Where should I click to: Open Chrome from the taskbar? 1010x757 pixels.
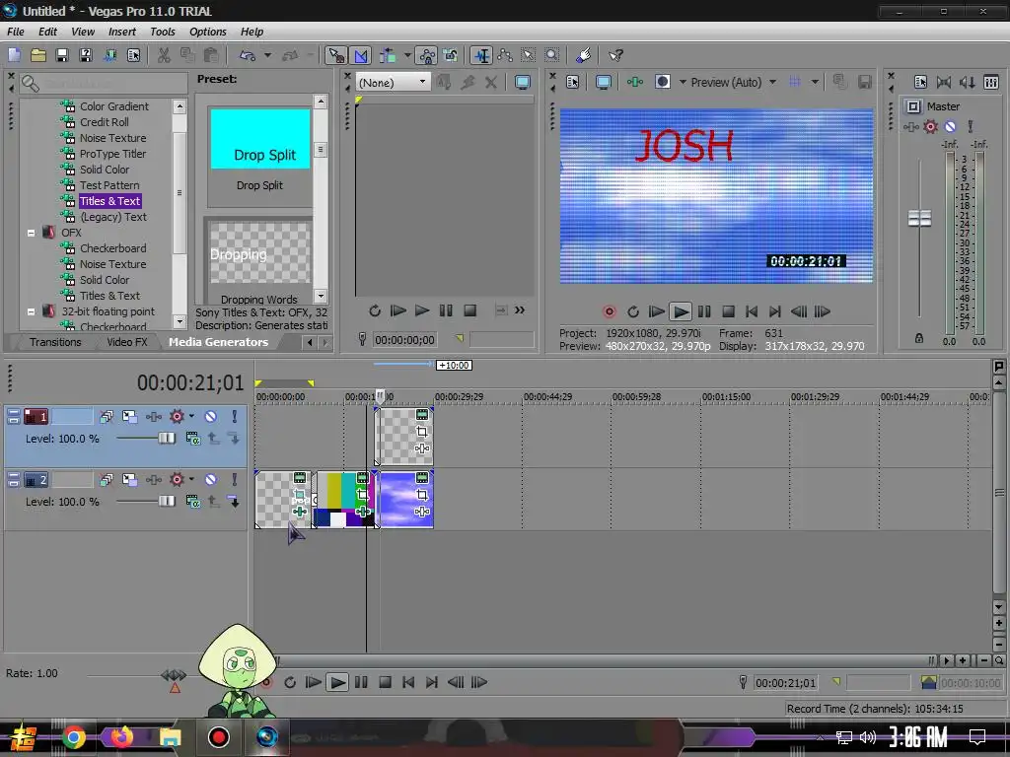tap(73, 737)
